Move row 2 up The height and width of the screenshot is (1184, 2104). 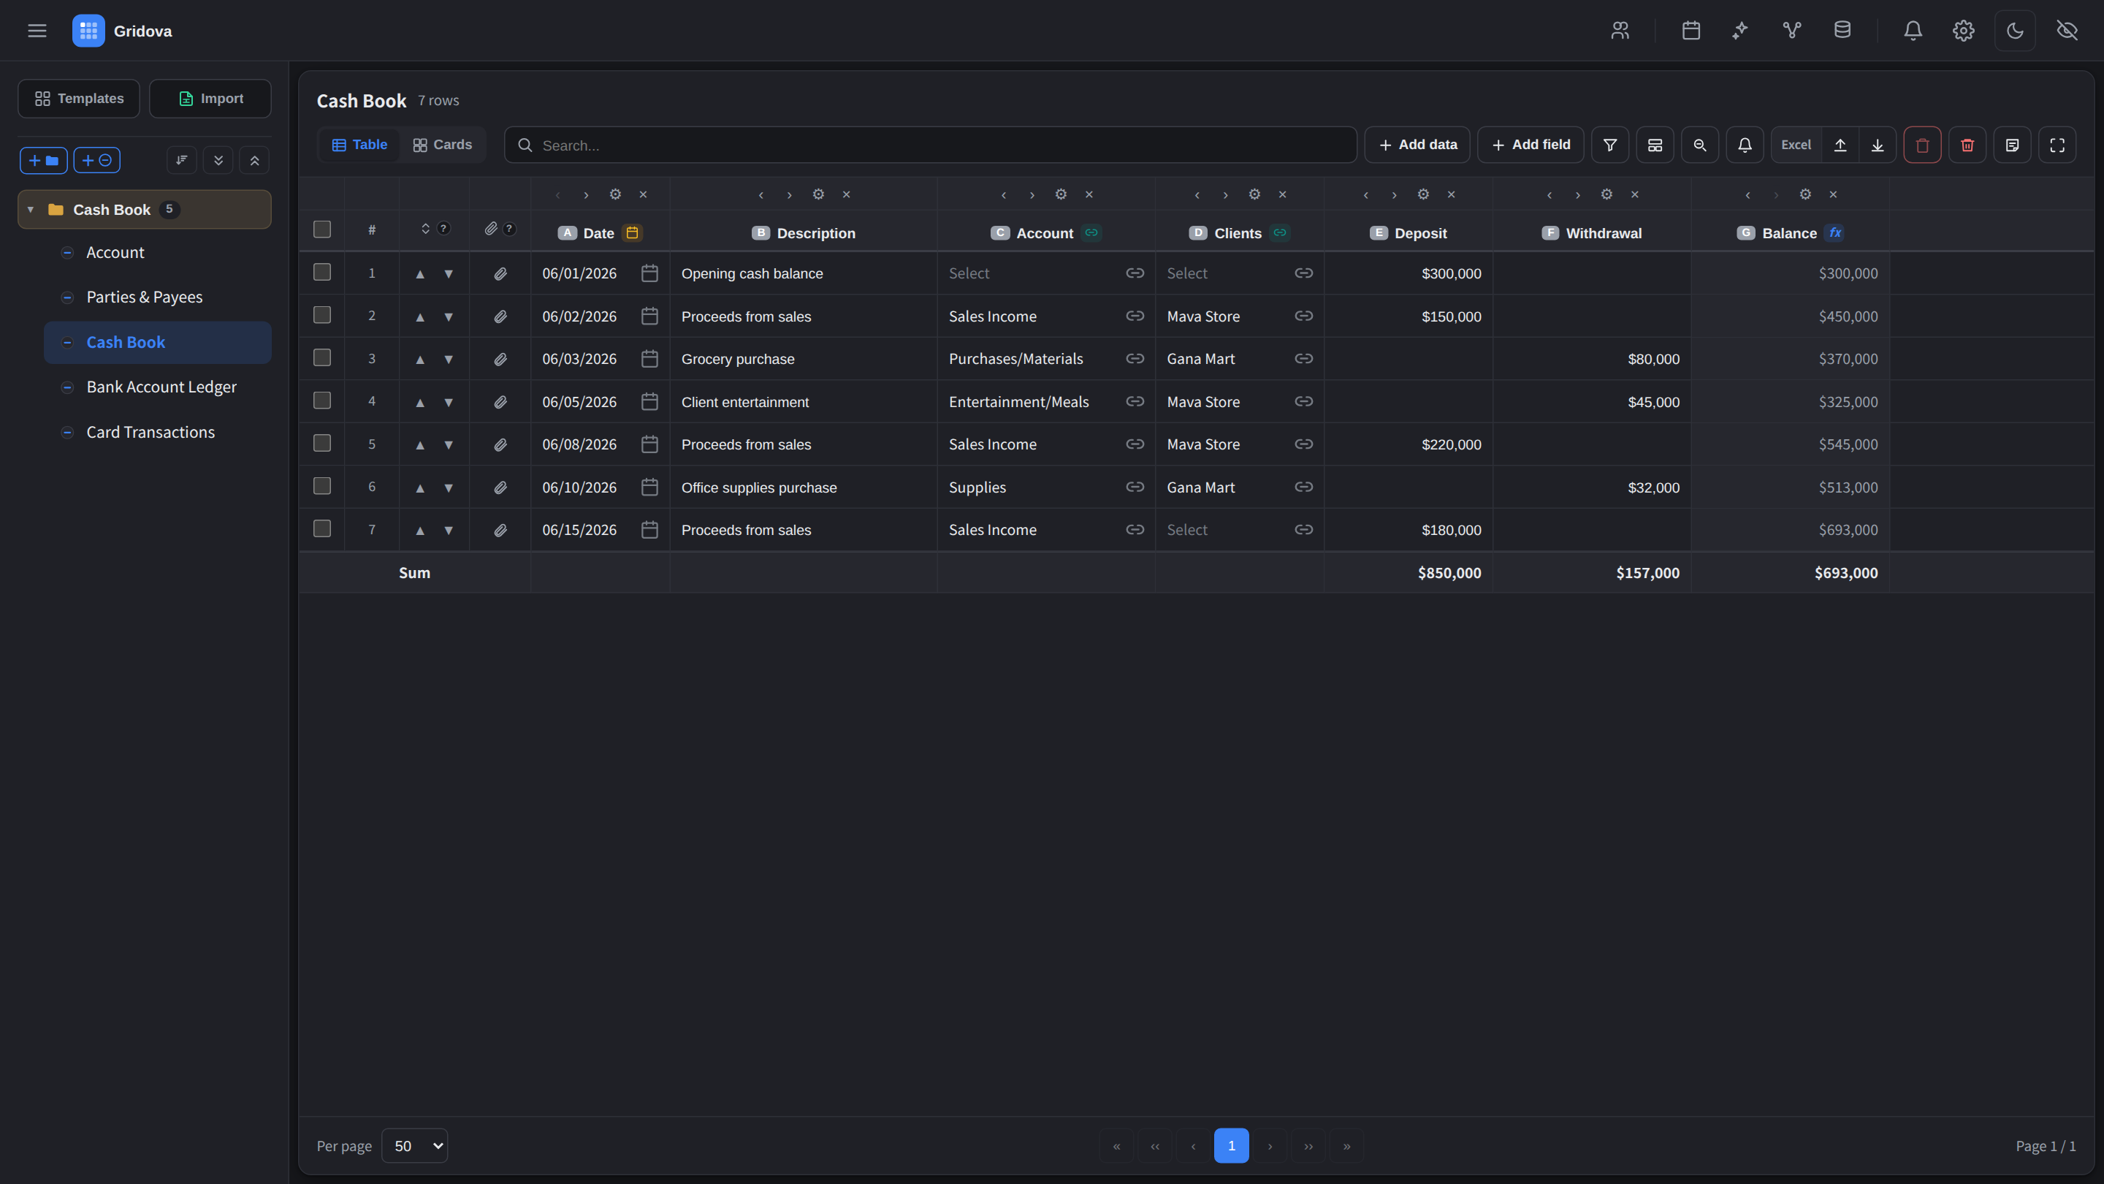(420, 317)
